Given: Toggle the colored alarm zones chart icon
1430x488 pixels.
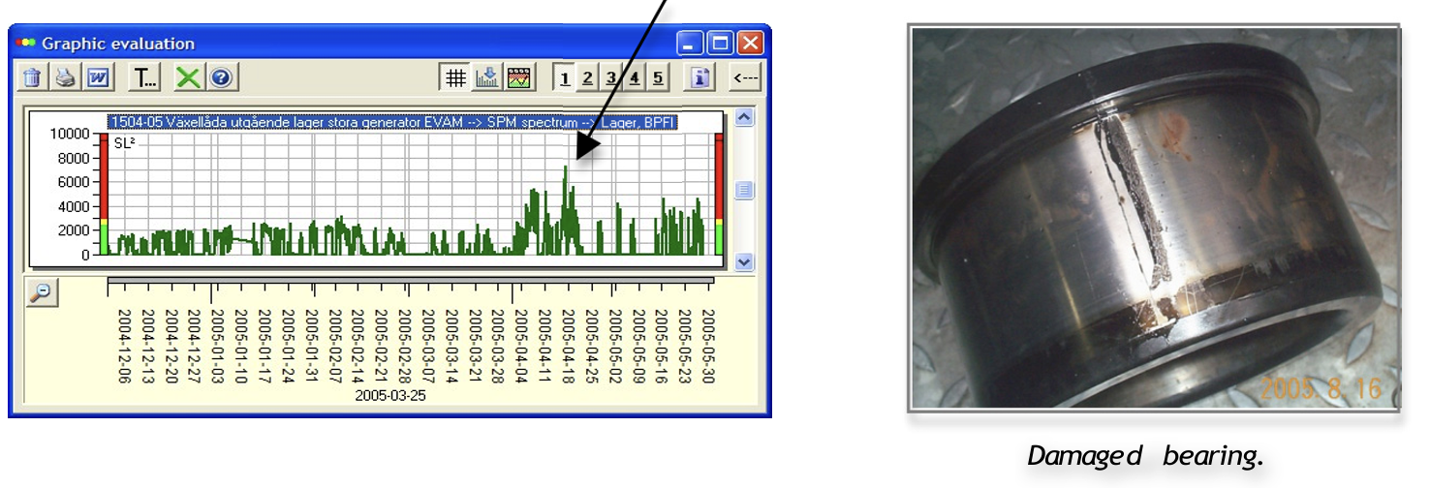Looking at the screenshot, I should click(520, 77).
